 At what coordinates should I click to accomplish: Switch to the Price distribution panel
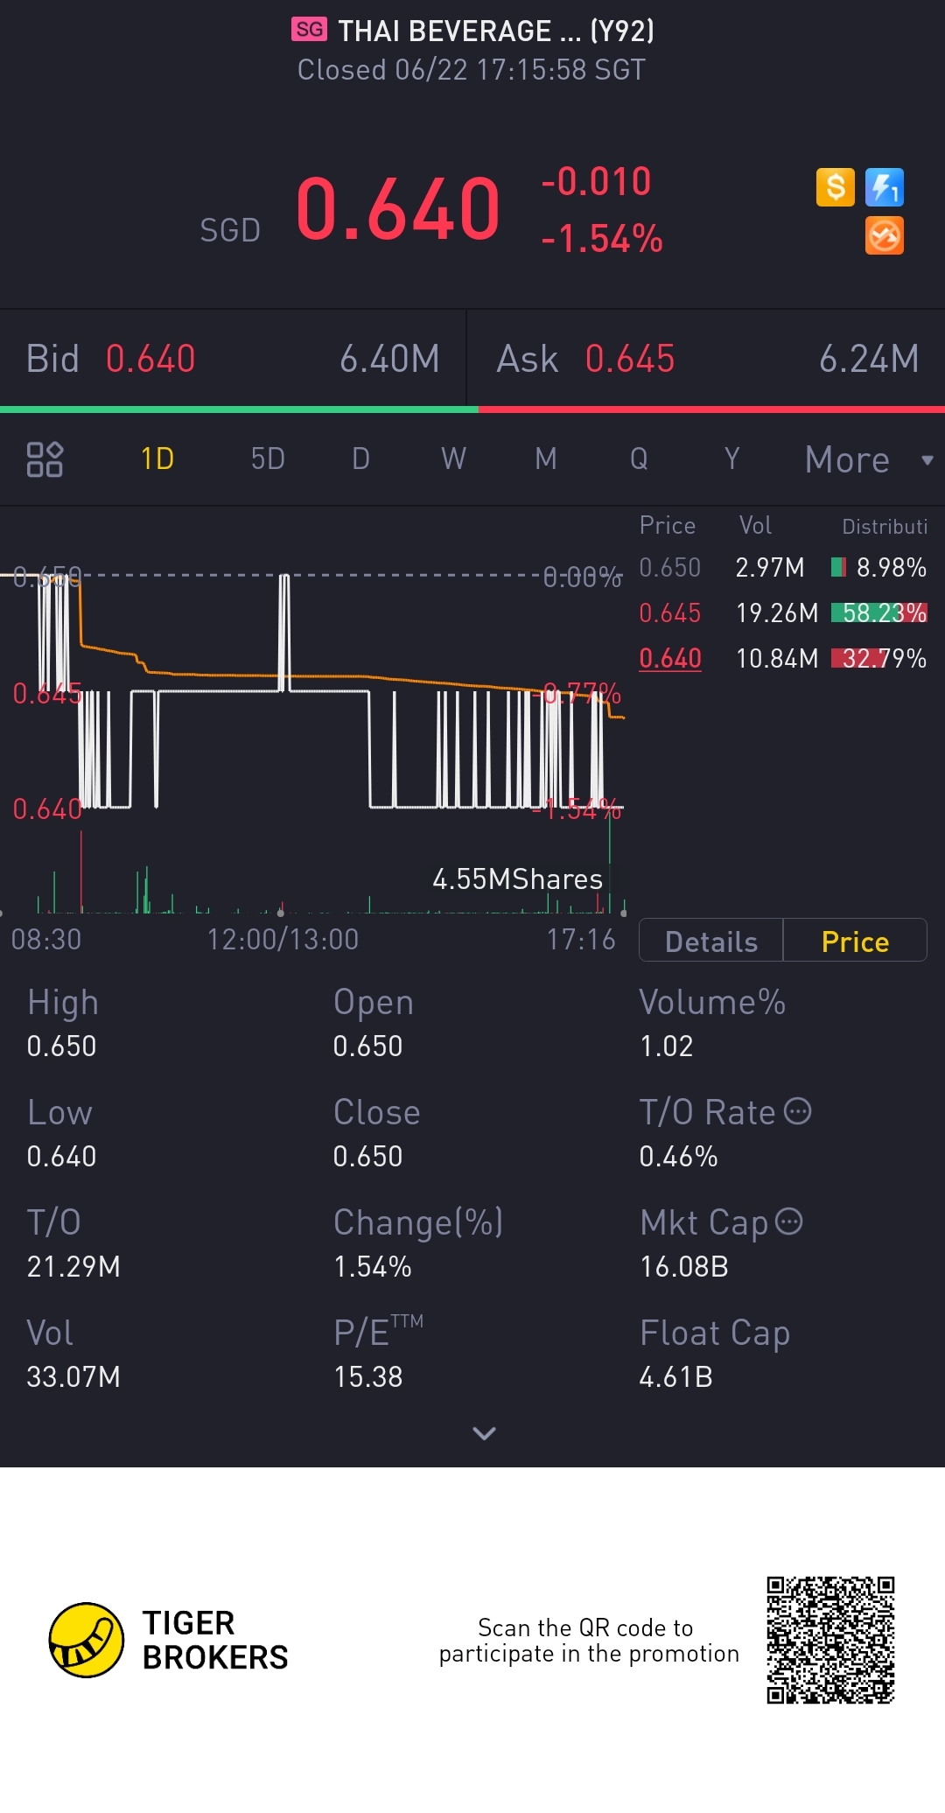pos(855,941)
